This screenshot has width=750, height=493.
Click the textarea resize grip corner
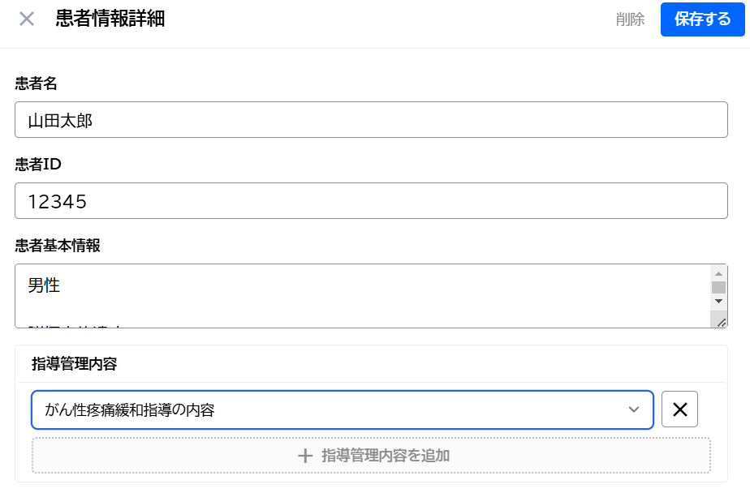click(x=721, y=322)
